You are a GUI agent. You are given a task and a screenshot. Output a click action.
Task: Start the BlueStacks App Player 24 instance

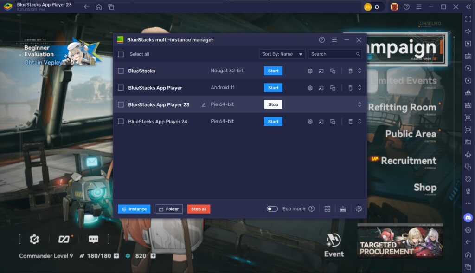(273, 121)
